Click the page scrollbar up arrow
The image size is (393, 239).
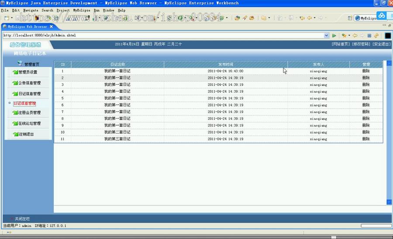[389, 63]
